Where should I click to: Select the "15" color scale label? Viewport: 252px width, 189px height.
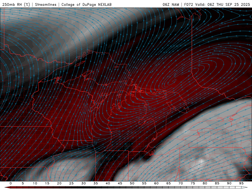[47, 183]
